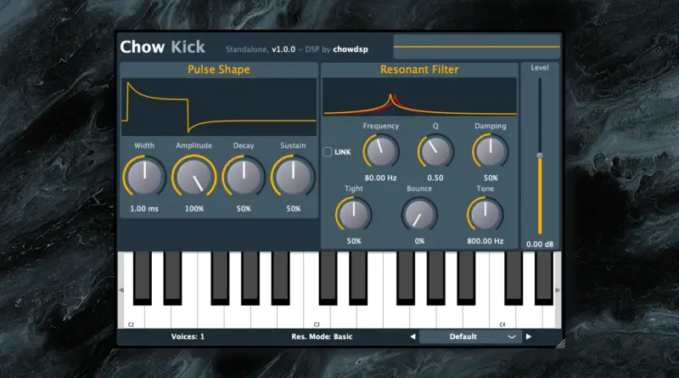Click the Tone knob
679x378 pixels.
coord(485,215)
